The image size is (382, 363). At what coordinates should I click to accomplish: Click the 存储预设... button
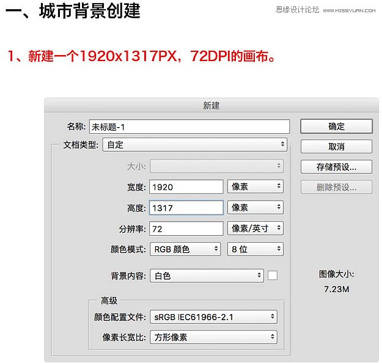pyautogui.click(x=336, y=167)
